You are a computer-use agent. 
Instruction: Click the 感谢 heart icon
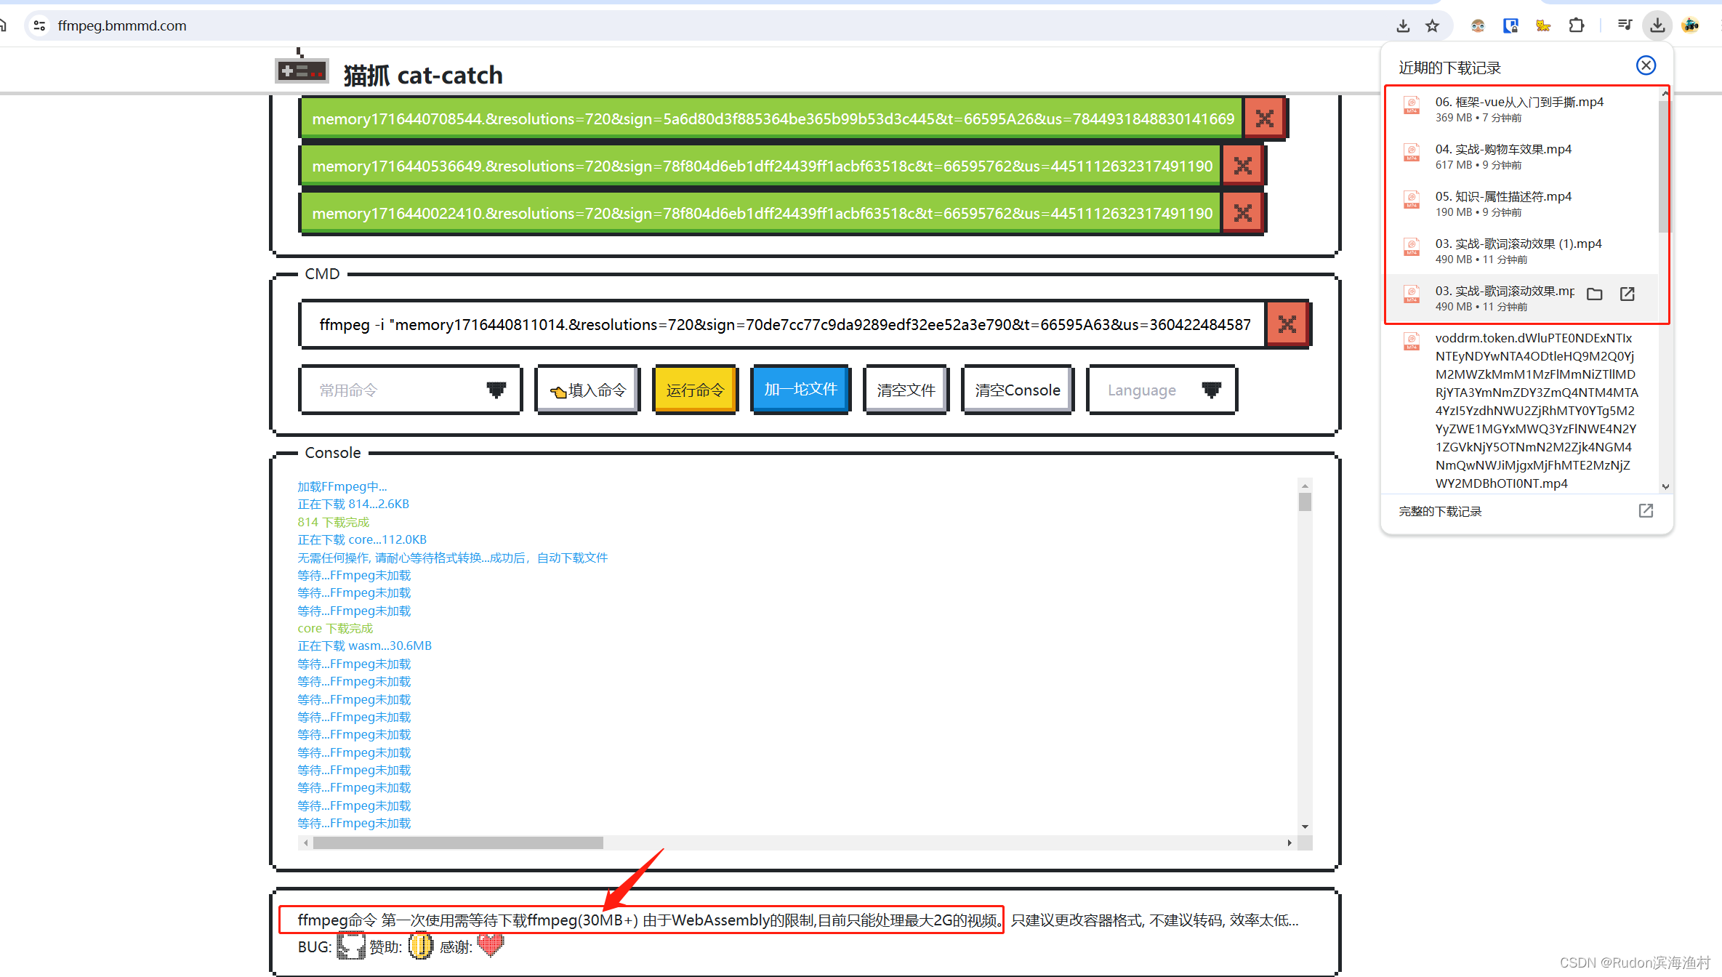point(491,945)
